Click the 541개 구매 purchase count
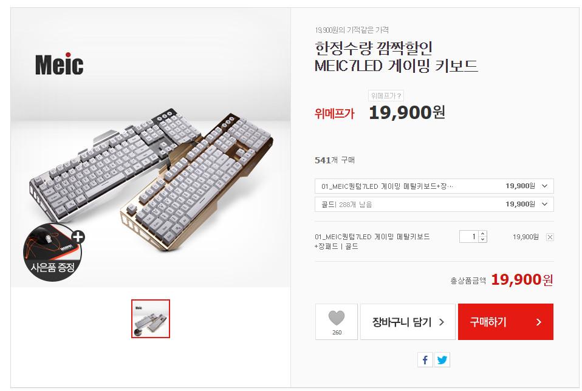The width and height of the screenshot is (582, 391). [335, 160]
